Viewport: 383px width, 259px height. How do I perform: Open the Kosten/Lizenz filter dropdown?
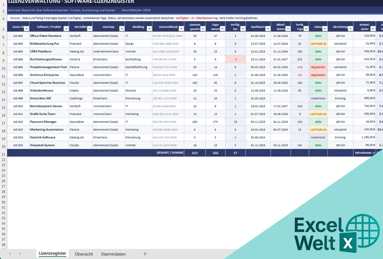pos(373,29)
